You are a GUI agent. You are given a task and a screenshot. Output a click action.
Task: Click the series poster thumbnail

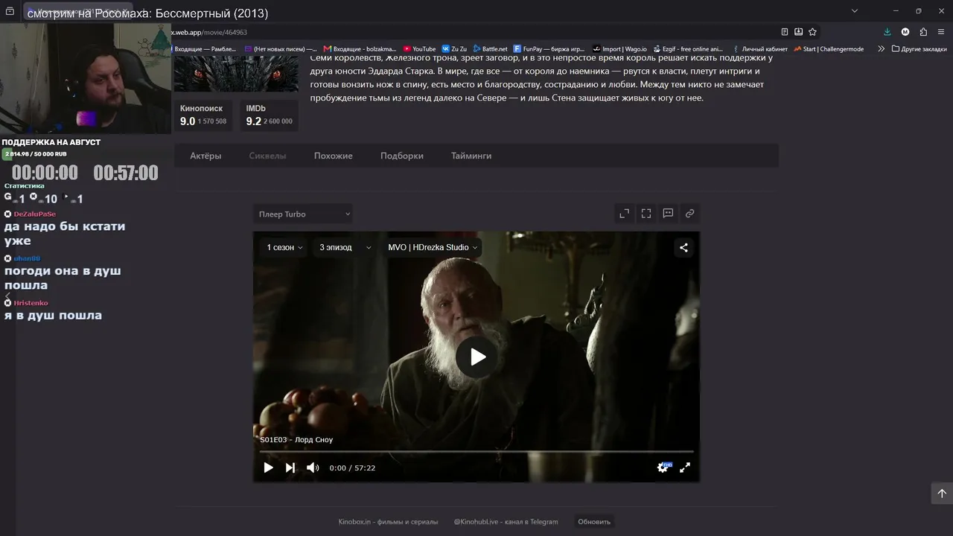pyautogui.click(x=236, y=74)
